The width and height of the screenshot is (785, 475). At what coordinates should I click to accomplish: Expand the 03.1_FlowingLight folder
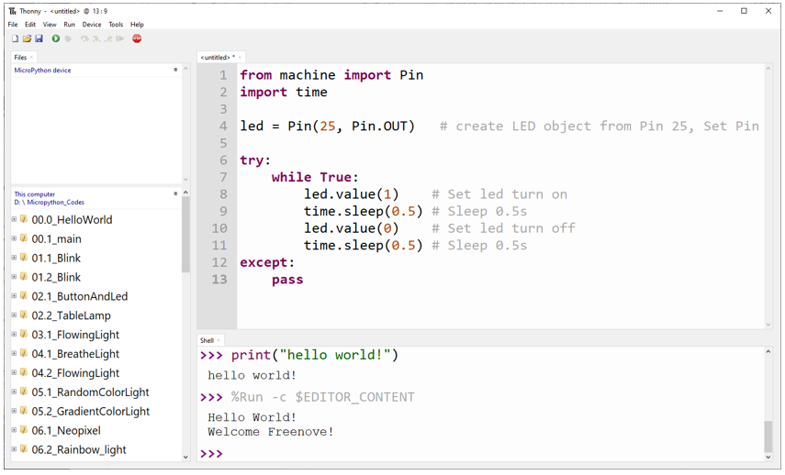click(x=14, y=334)
